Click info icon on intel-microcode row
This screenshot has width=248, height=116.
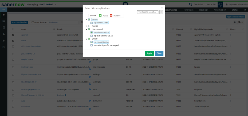click(x=90, y=69)
